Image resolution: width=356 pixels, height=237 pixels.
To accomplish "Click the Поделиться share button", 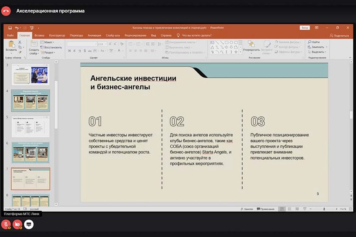I will pyautogui.click(x=339, y=36).
